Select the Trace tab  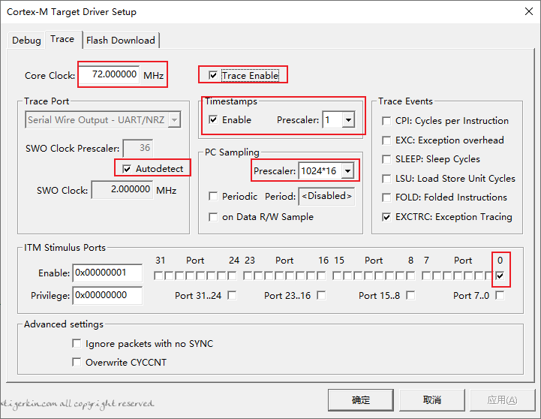coord(62,39)
